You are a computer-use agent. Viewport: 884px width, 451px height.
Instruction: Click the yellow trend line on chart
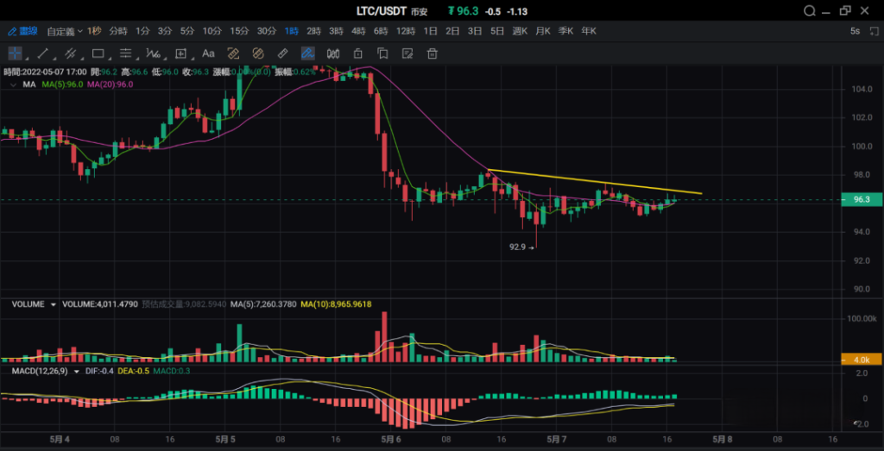595,181
